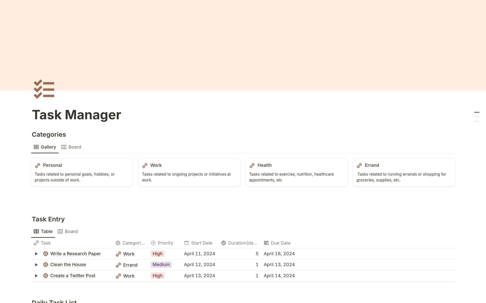Click the gear icon on the Work category card
The width and height of the screenshot is (486, 303).
[x=145, y=165]
